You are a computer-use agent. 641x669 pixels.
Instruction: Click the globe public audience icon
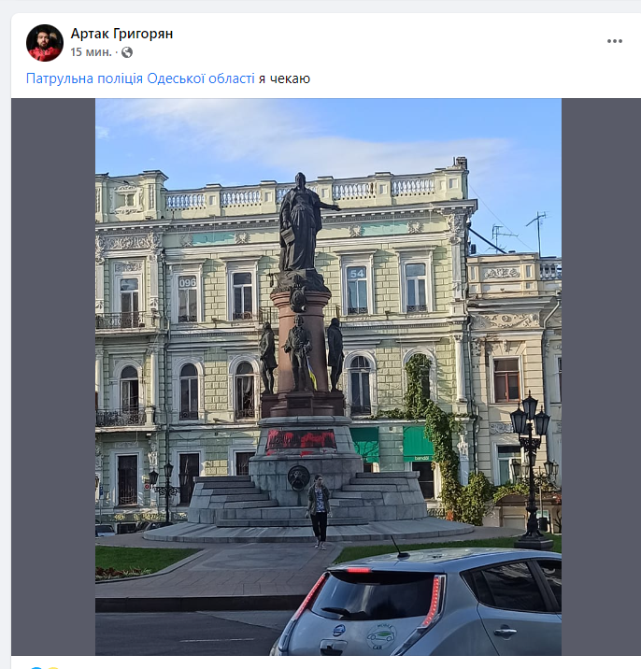coord(127,52)
